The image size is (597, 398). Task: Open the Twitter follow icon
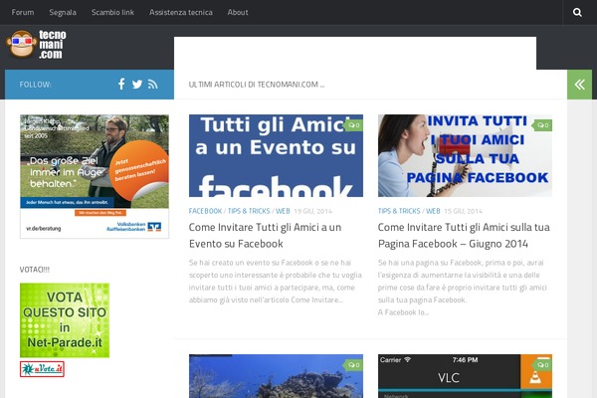tap(137, 85)
